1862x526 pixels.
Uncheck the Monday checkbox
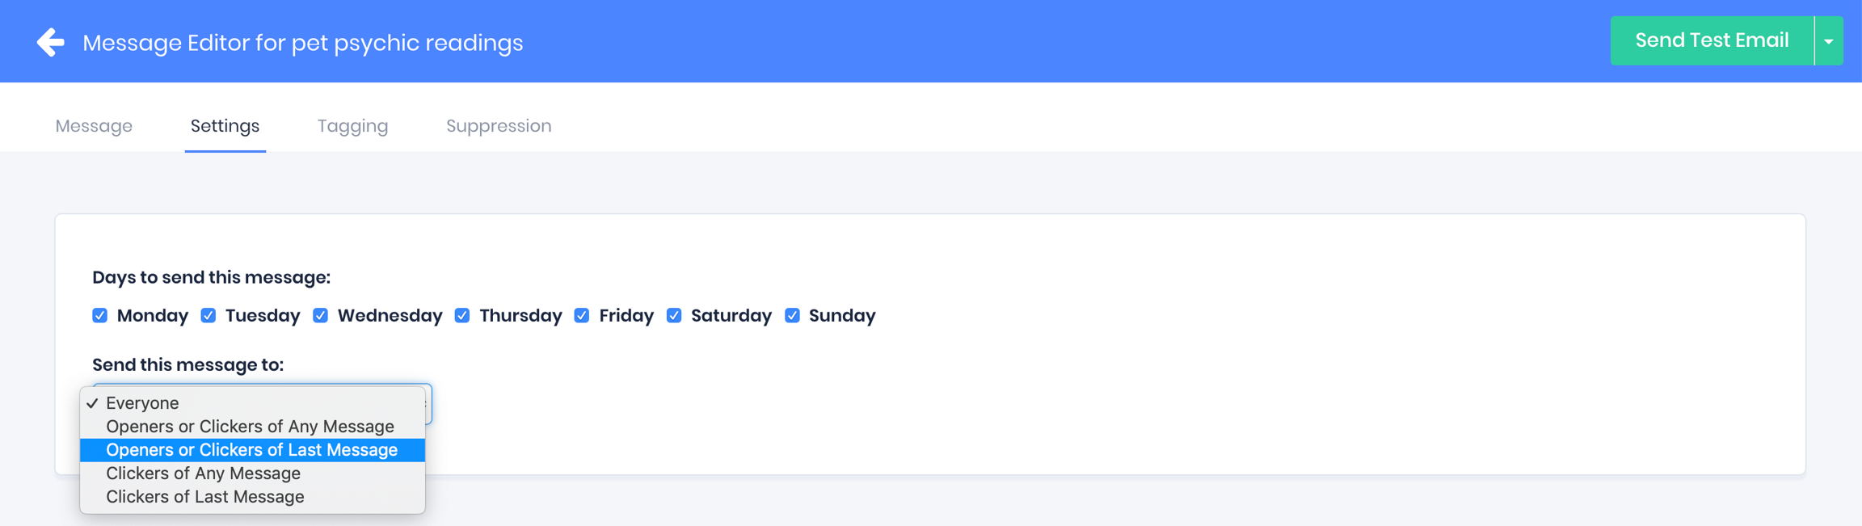pyautogui.click(x=100, y=315)
